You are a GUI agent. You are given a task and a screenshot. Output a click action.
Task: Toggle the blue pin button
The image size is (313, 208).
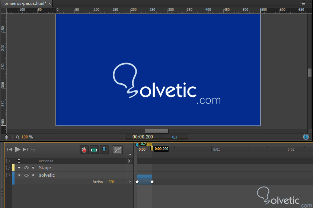pyautogui.click(x=104, y=150)
